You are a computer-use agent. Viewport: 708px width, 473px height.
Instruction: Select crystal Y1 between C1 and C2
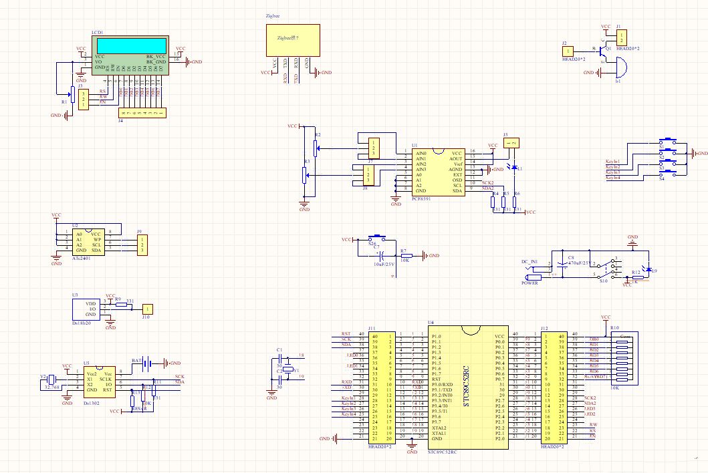pos(287,369)
